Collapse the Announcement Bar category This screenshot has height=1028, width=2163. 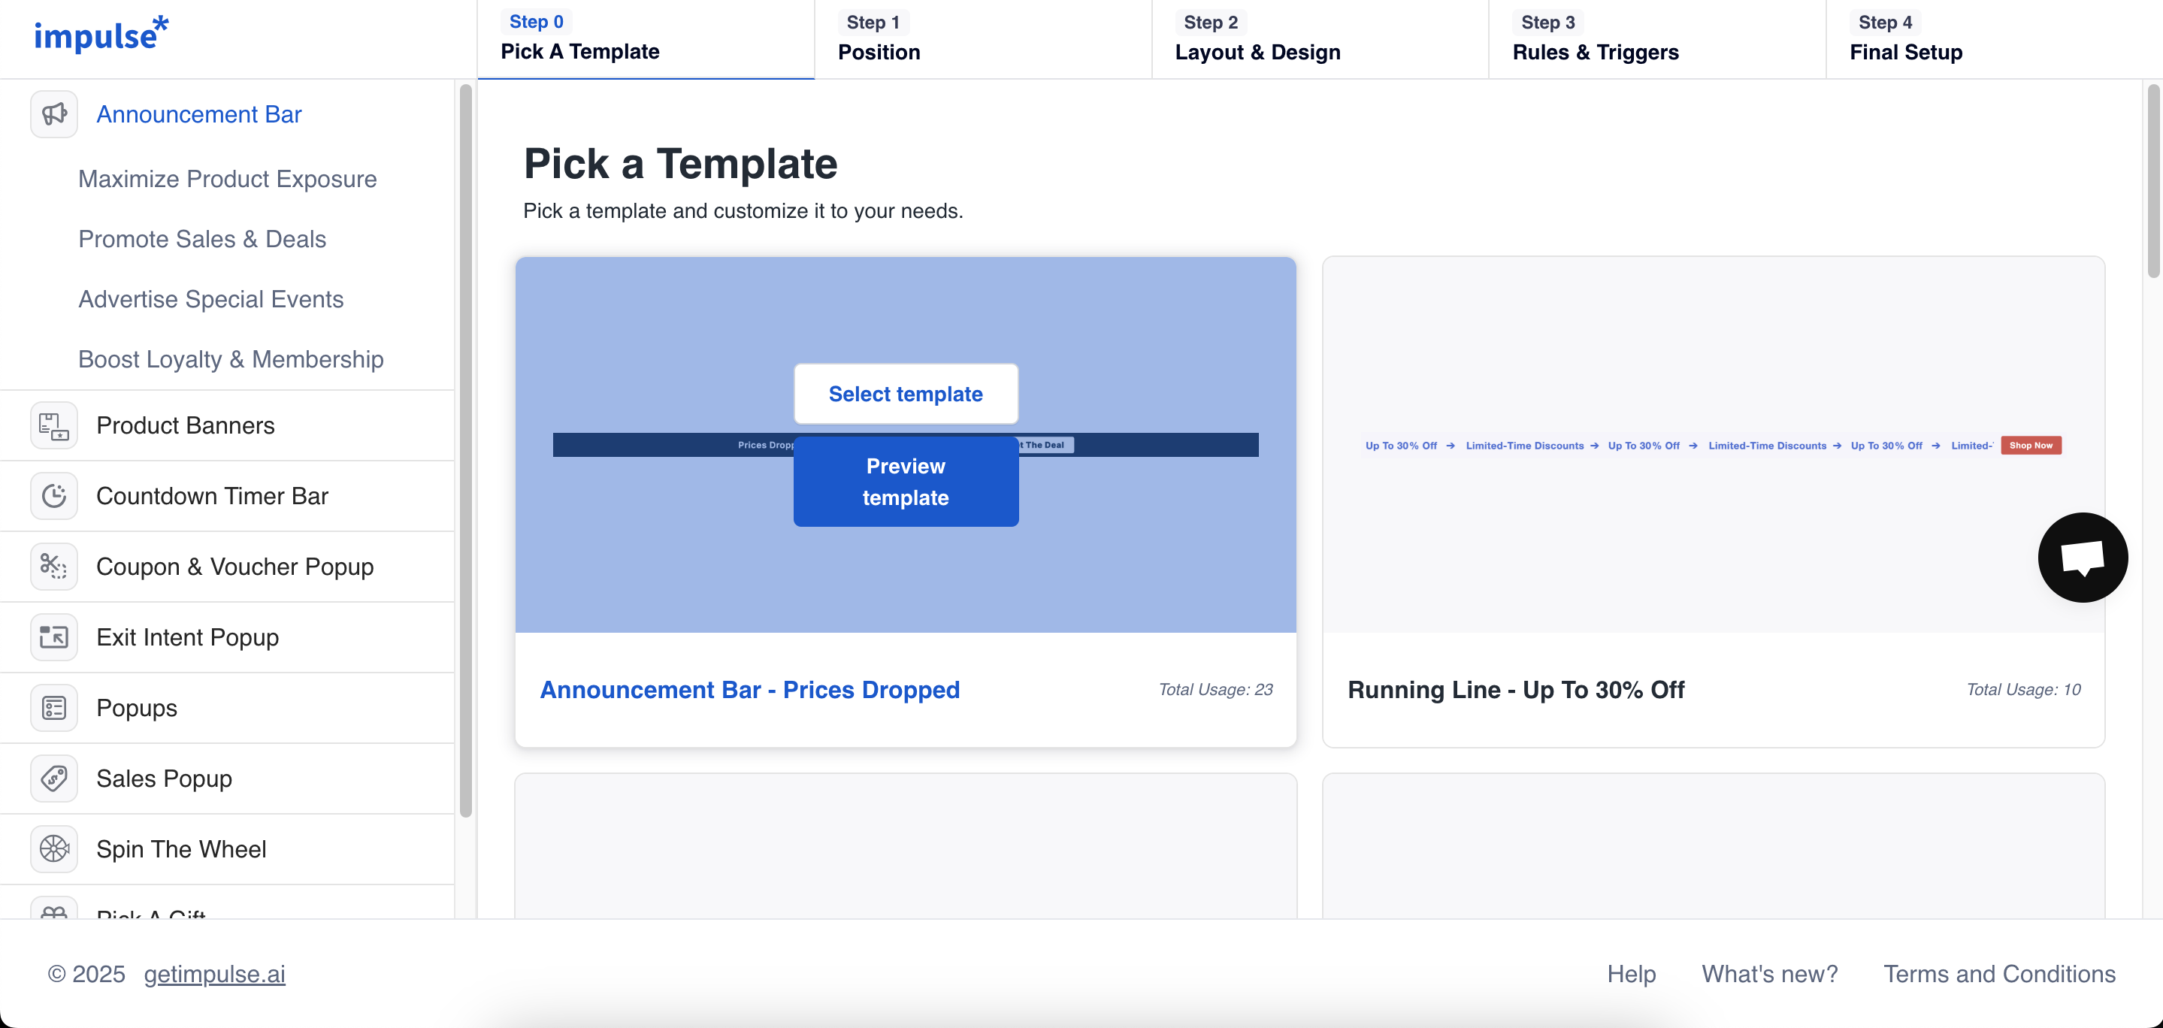[x=198, y=114]
